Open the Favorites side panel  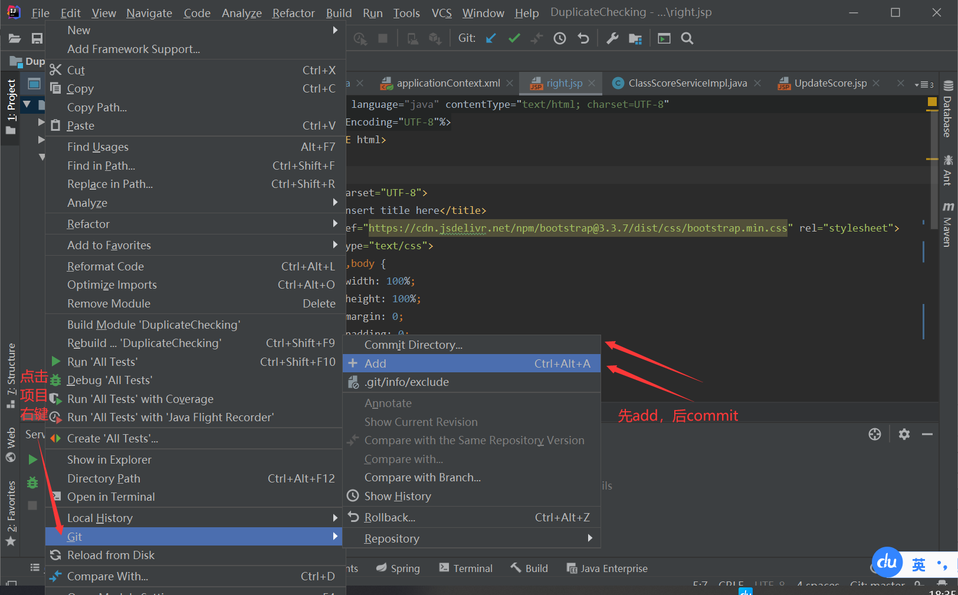[11, 513]
